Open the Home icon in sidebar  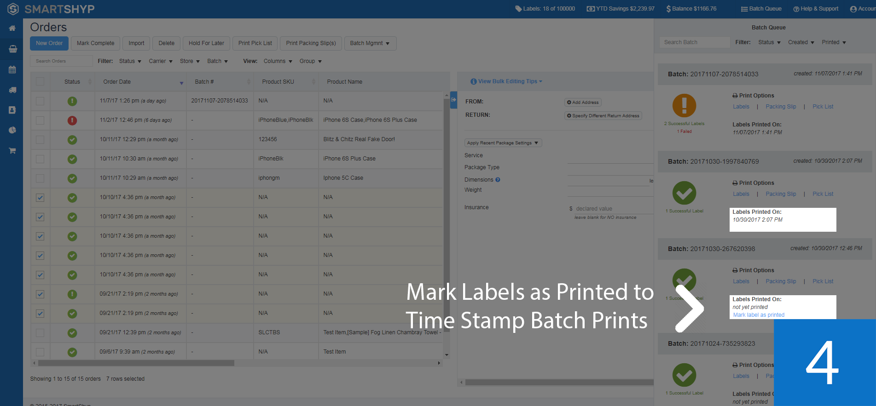12,29
